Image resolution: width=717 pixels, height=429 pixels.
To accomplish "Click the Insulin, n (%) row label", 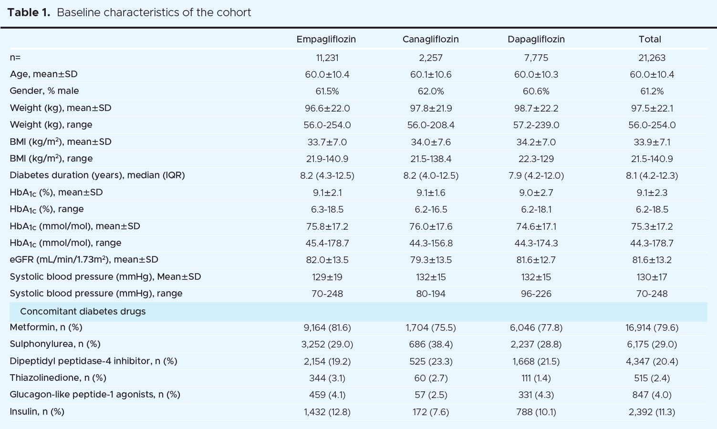I will (37, 412).
